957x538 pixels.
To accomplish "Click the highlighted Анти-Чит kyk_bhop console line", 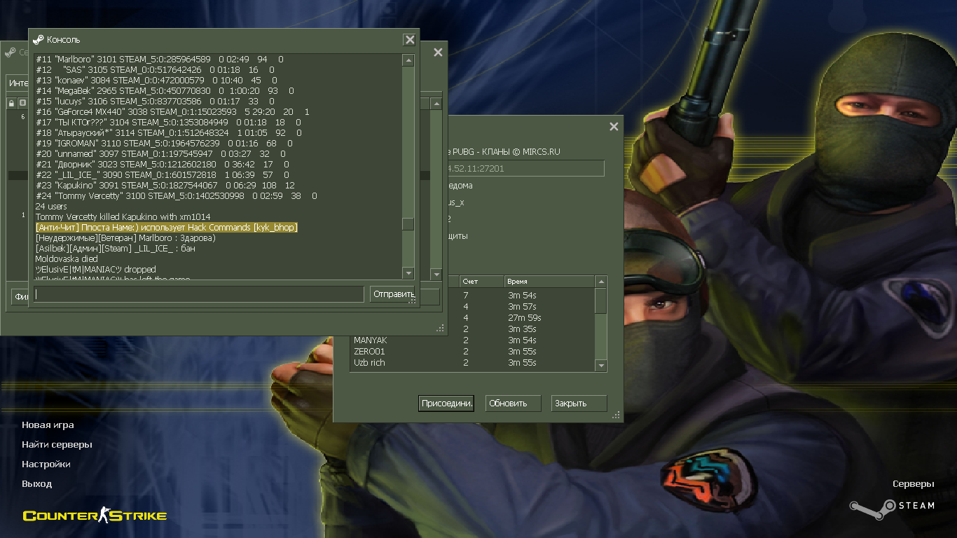I will (167, 228).
